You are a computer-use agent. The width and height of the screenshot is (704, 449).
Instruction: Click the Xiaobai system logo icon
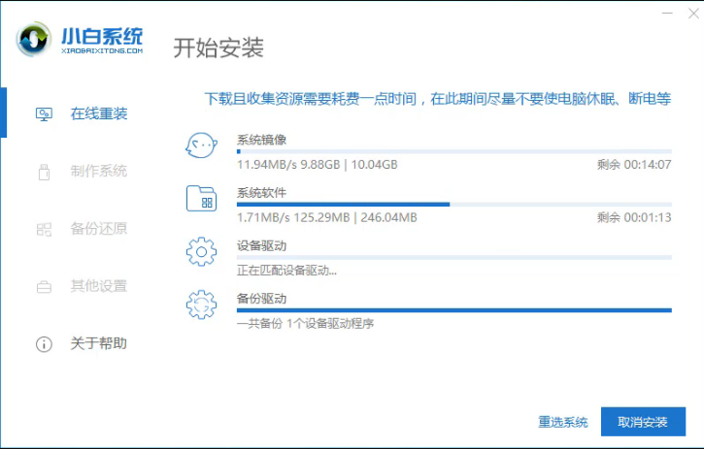tap(35, 40)
